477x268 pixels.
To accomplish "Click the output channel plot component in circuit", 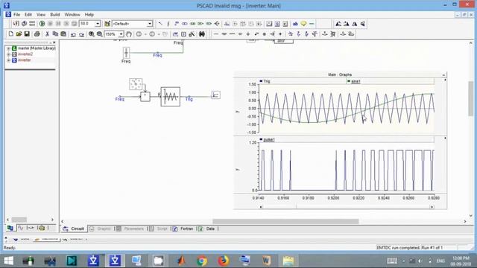I will point(215,95).
